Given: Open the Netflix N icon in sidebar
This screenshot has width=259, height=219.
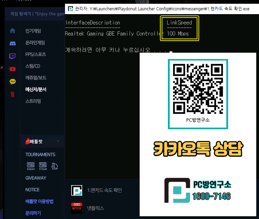Looking at the screenshot, I should (12, 94).
